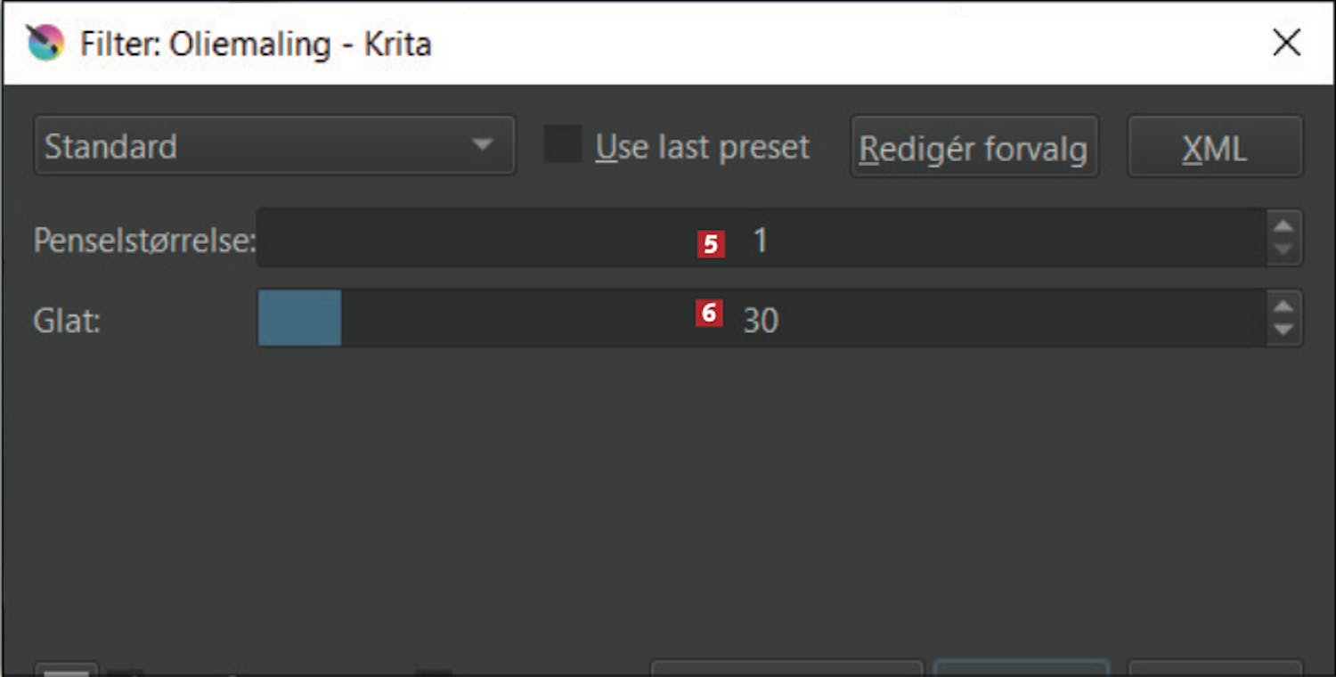Click the Glat label

(67, 320)
